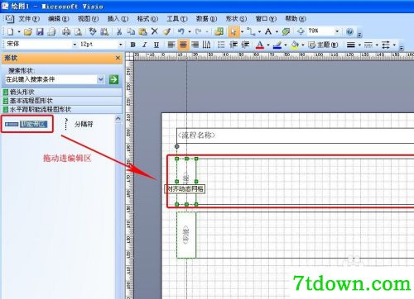This screenshot has width=414, height=299.
Task: Click the Open folder icon
Action: click(x=27, y=31)
